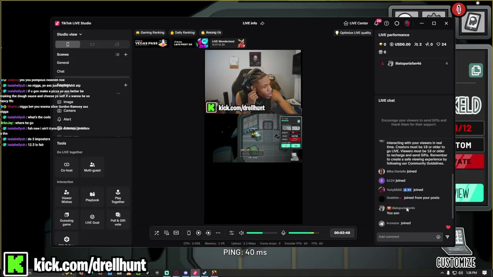Click CUSTOMIZE in the Among Us window
The width and height of the screenshot is (493, 277).
pyautogui.click(x=456, y=263)
